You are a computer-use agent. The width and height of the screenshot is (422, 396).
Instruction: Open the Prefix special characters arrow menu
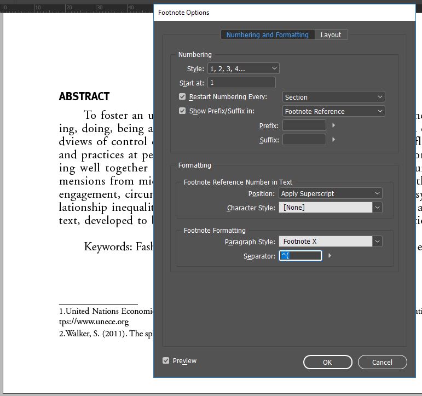pyautogui.click(x=334, y=125)
